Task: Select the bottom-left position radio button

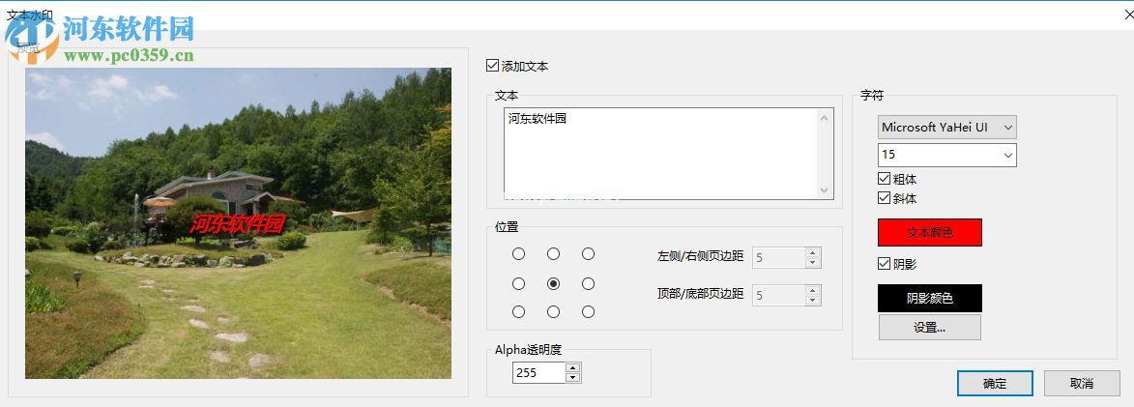Action: 518,311
